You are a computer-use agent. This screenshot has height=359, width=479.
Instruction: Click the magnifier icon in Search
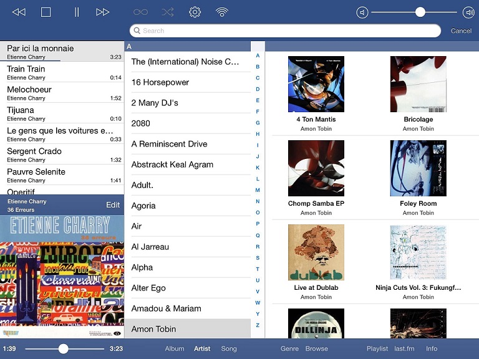pyautogui.click(x=137, y=31)
